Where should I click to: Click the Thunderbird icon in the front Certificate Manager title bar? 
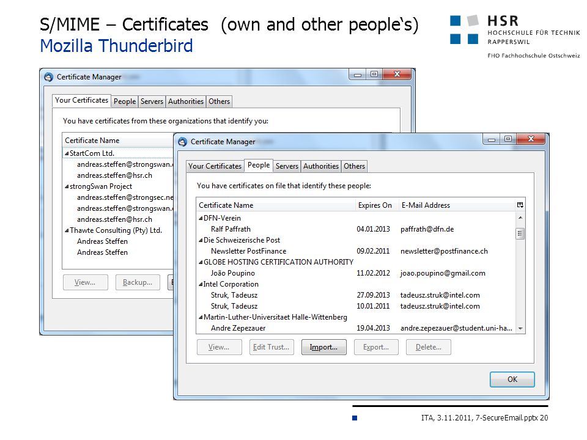point(183,142)
